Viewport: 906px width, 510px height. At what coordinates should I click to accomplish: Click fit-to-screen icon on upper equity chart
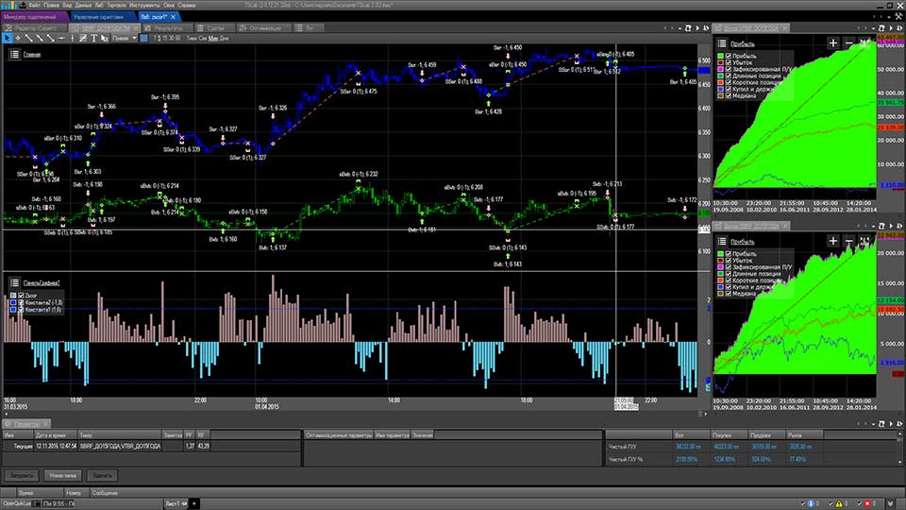[x=865, y=42]
